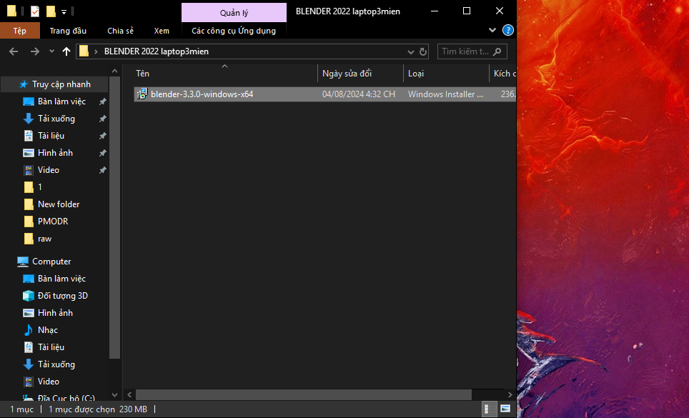
Task: Go back using the back arrow
Action: pos(13,51)
